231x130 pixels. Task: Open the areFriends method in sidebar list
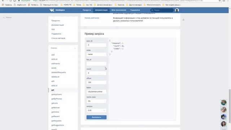56,64
